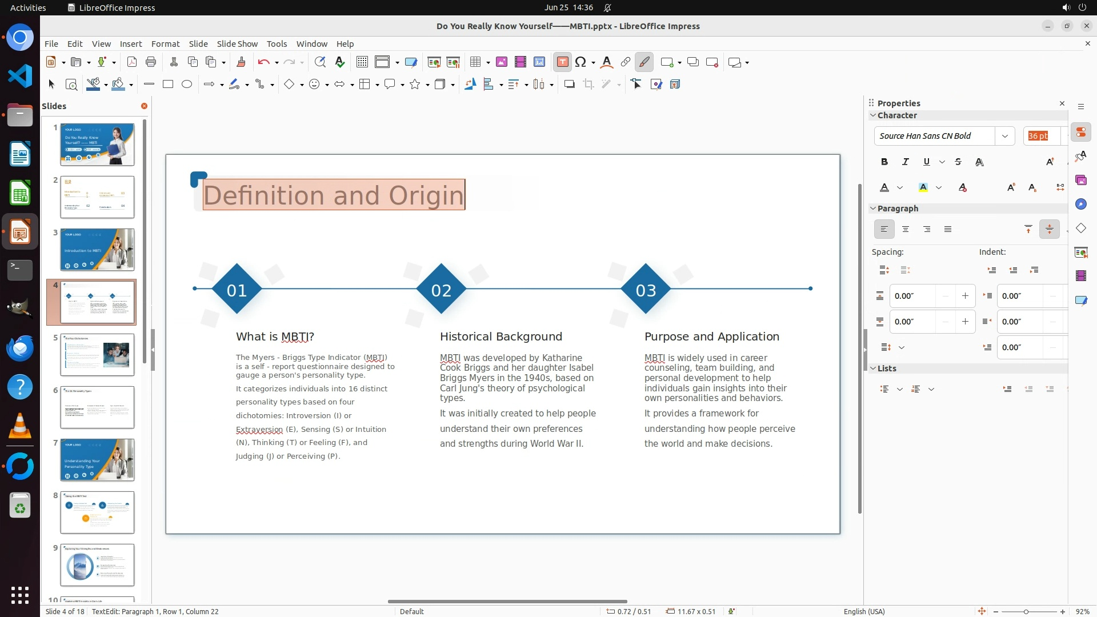The image size is (1097, 617).
Task: Open the Format menu
Action: tap(165, 44)
